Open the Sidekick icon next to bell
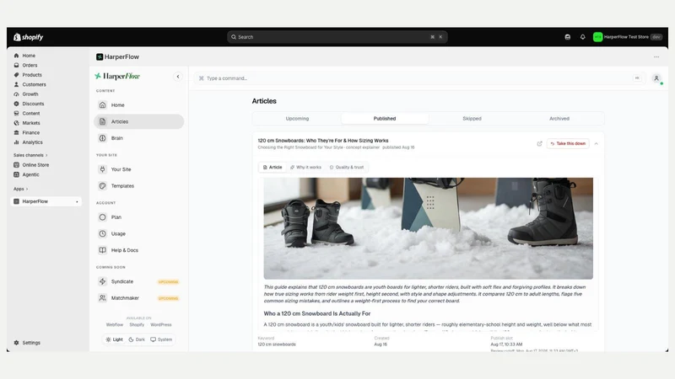Viewport: 675px width, 379px height. click(x=567, y=37)
